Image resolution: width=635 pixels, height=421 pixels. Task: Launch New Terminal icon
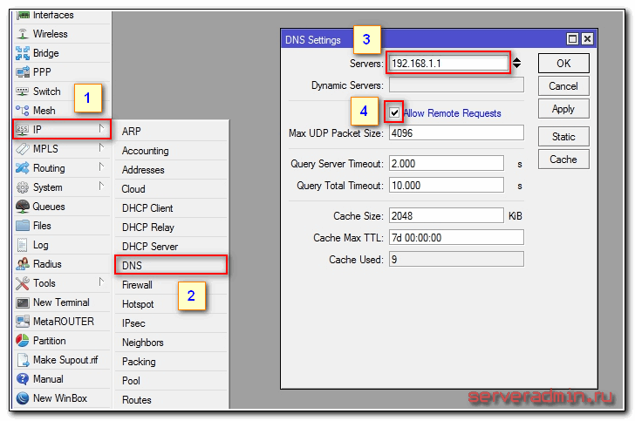point(23,302)
